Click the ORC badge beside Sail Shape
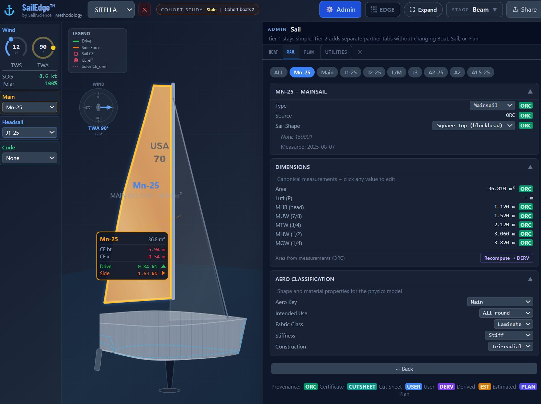 coord(526,125)
